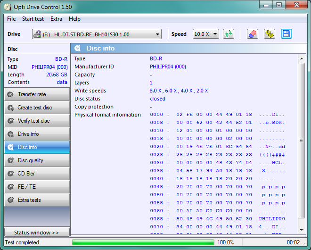This screenshot has height=250, width=311.
Task: Click the Disc quality icon
Action: [x=10, y=160]
